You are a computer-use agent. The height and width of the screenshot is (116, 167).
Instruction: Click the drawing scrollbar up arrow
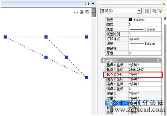point(94,10)
